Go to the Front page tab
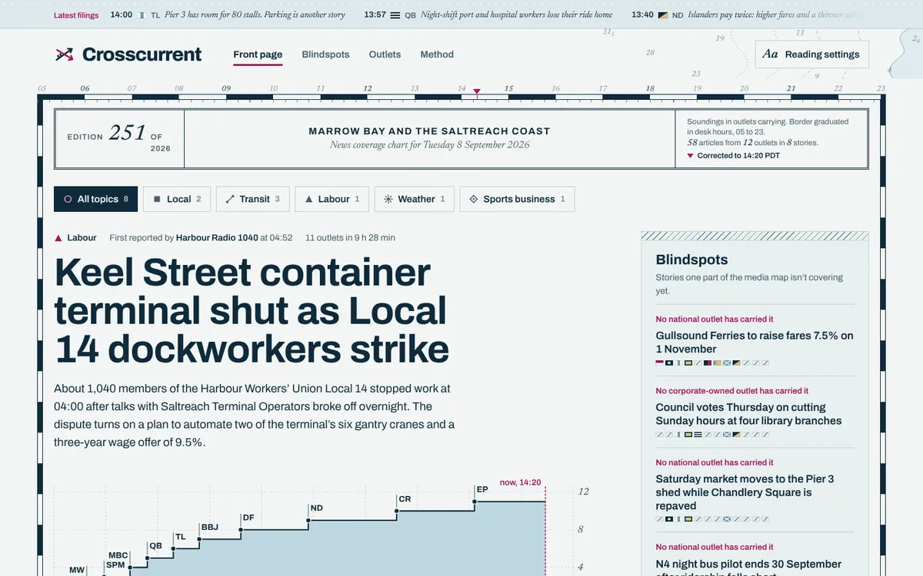The image size is (923, 576). point(258,55)
